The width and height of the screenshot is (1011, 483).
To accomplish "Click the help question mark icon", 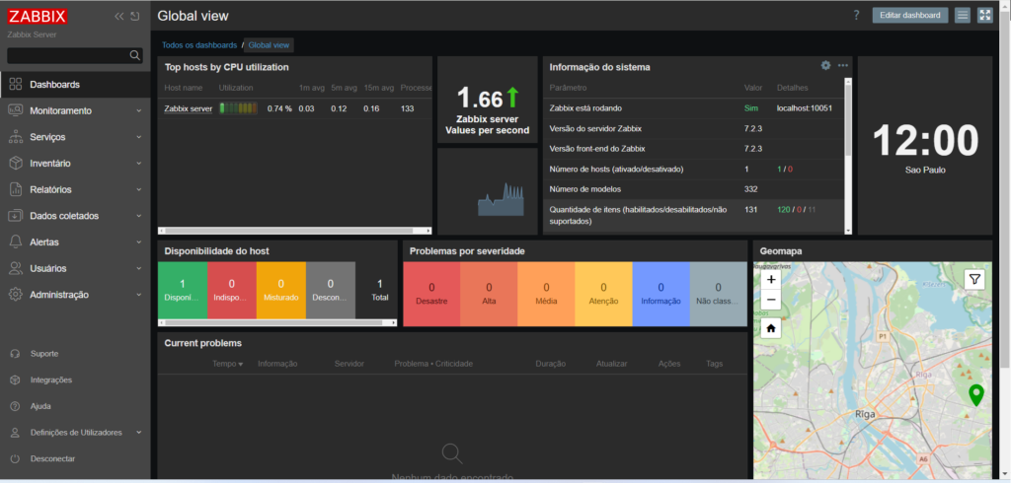I will point(856,16).
